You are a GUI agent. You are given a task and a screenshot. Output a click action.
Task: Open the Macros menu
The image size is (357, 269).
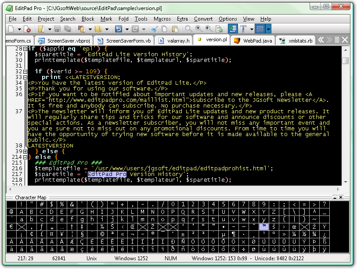point(162,19)
